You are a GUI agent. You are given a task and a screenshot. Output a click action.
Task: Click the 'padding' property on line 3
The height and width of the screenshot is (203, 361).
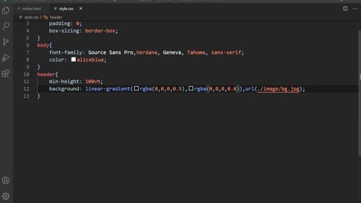[x=60, y=24]
